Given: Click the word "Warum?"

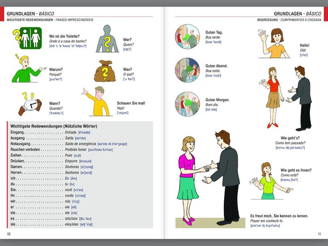Looking at the screenshot, I should click(x=56, y=69).
